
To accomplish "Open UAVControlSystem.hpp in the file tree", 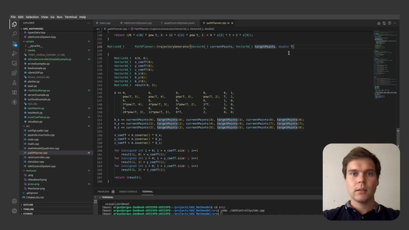I will pos(42,37).
